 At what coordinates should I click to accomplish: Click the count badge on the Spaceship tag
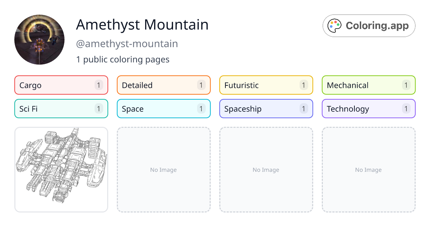[x=304, y=109]
